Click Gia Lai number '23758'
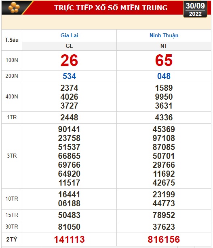 point(69,138)
